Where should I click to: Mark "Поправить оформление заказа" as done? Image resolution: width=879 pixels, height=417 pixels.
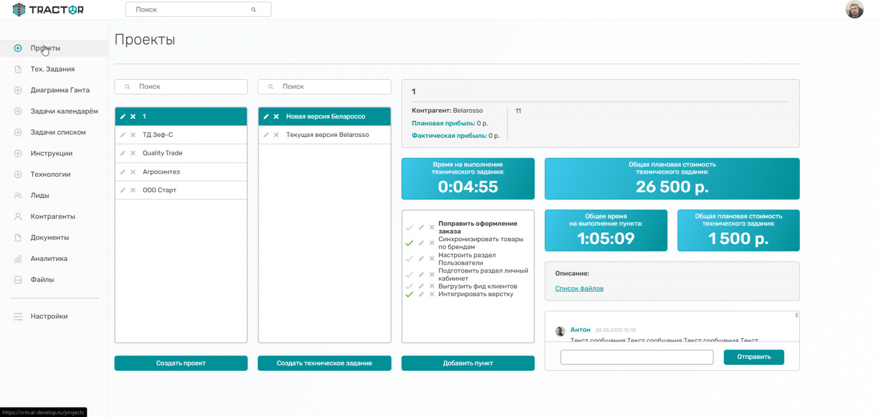pos(409,227)
